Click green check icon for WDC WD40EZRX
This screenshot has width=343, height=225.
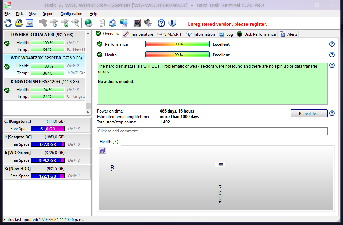7,66
